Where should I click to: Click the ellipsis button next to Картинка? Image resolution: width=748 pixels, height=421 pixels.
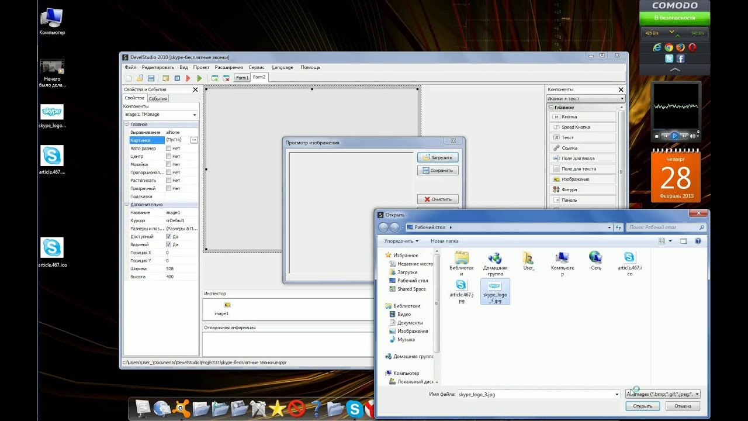tap(194, 140)
